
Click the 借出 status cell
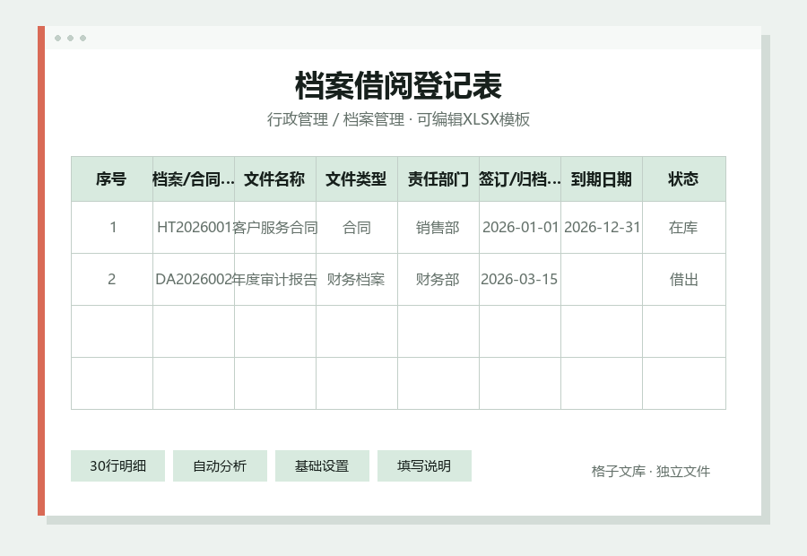click(x=684, y=280)
